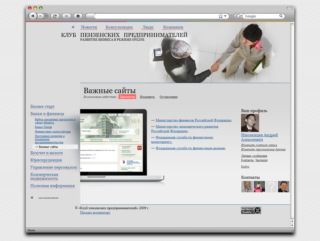Go to the Консультации section
The image size is (320, 241).
[x=119, y=27]
